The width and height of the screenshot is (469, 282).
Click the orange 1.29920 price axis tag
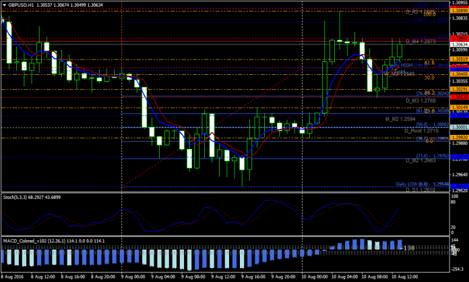(458, 137)
